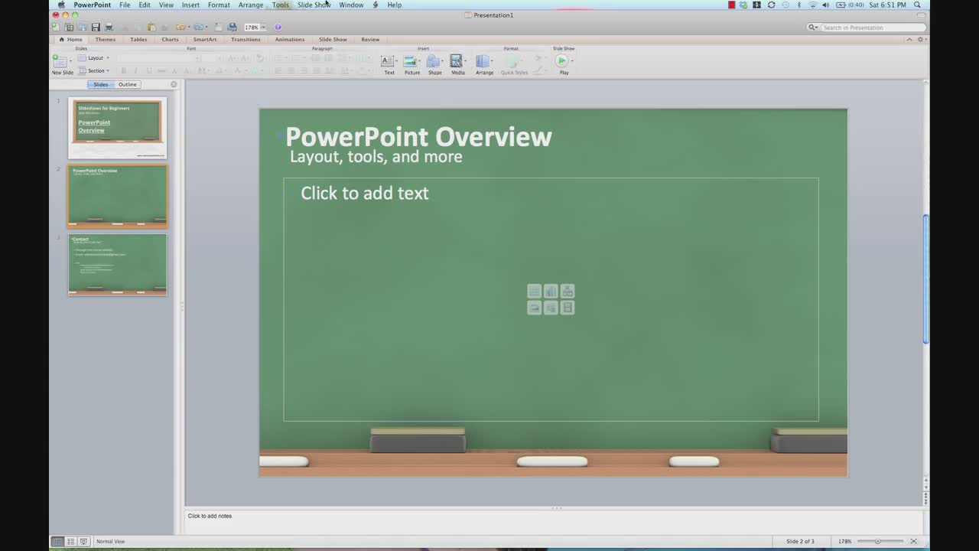Switch to the Slide Show ribbon tab

[333, 39]
